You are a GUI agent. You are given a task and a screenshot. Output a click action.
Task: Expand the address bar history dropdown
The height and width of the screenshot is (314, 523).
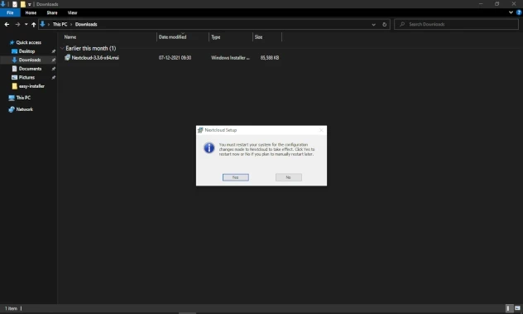(x=373, y=24)
